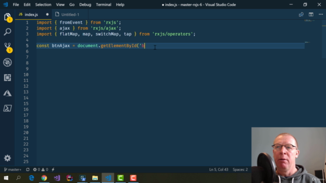Open the Debug view (crossed bug icon)
Image resolution: width=326 pixels, height=183 pixels.
point(8,63)
